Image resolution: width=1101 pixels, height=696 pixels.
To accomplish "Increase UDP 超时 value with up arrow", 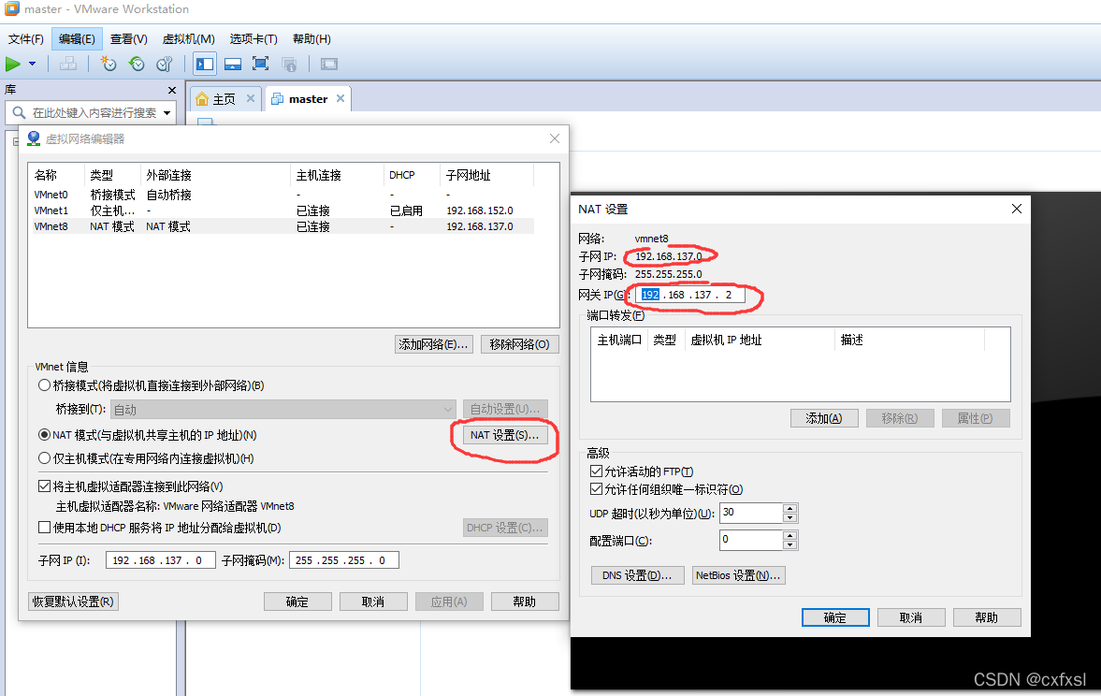I will coord(790,508).
